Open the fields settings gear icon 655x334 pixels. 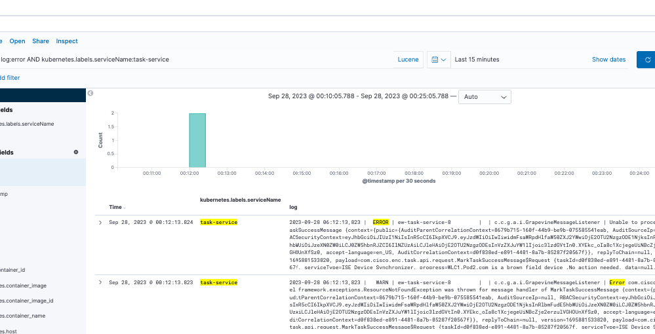75,153
